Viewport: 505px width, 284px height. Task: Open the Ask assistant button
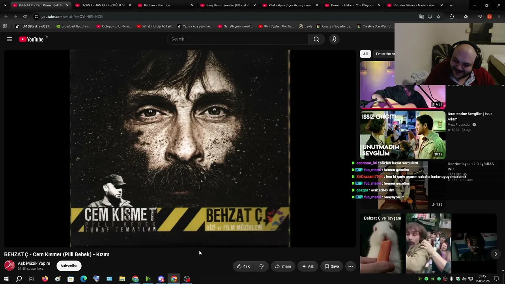(308, 266)
